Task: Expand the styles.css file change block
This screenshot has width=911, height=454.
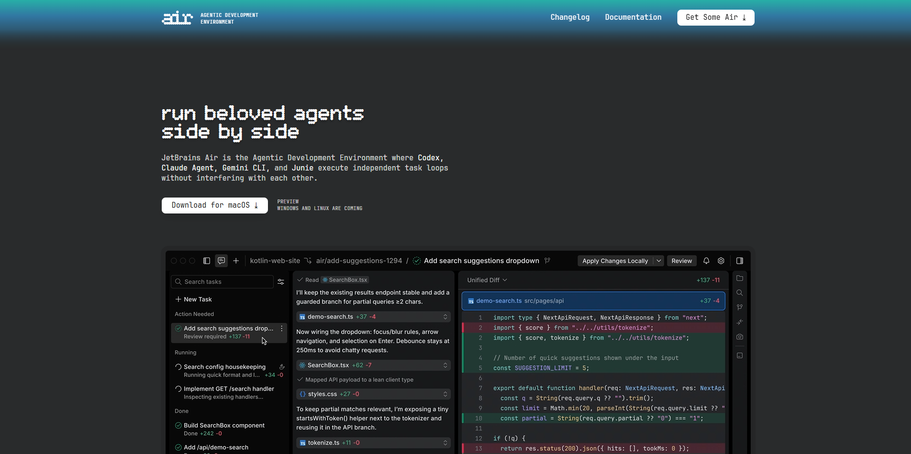Action: pos(445,395)
